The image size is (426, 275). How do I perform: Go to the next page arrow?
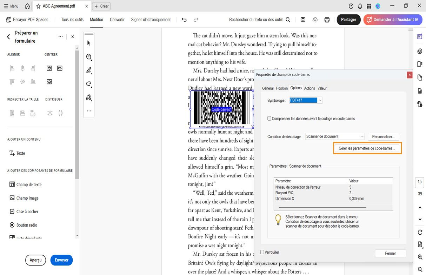coord(420,219)
